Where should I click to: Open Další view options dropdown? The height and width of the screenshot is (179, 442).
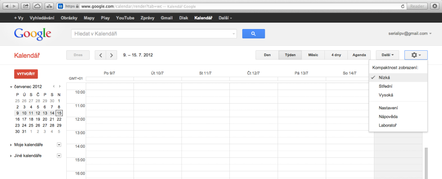(x=387, y=55)
